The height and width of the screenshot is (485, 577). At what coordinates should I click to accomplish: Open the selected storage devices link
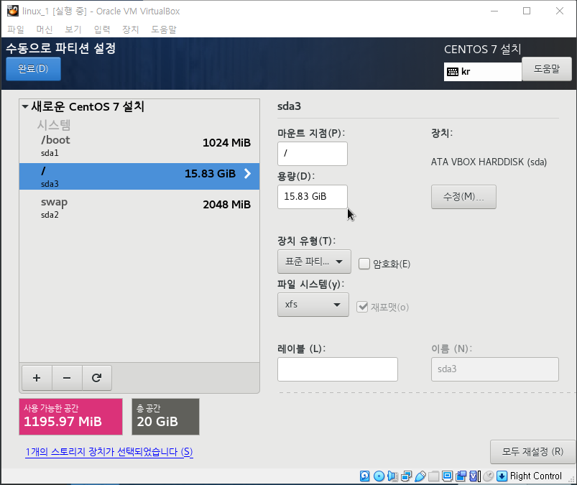(x=109, y=451)
